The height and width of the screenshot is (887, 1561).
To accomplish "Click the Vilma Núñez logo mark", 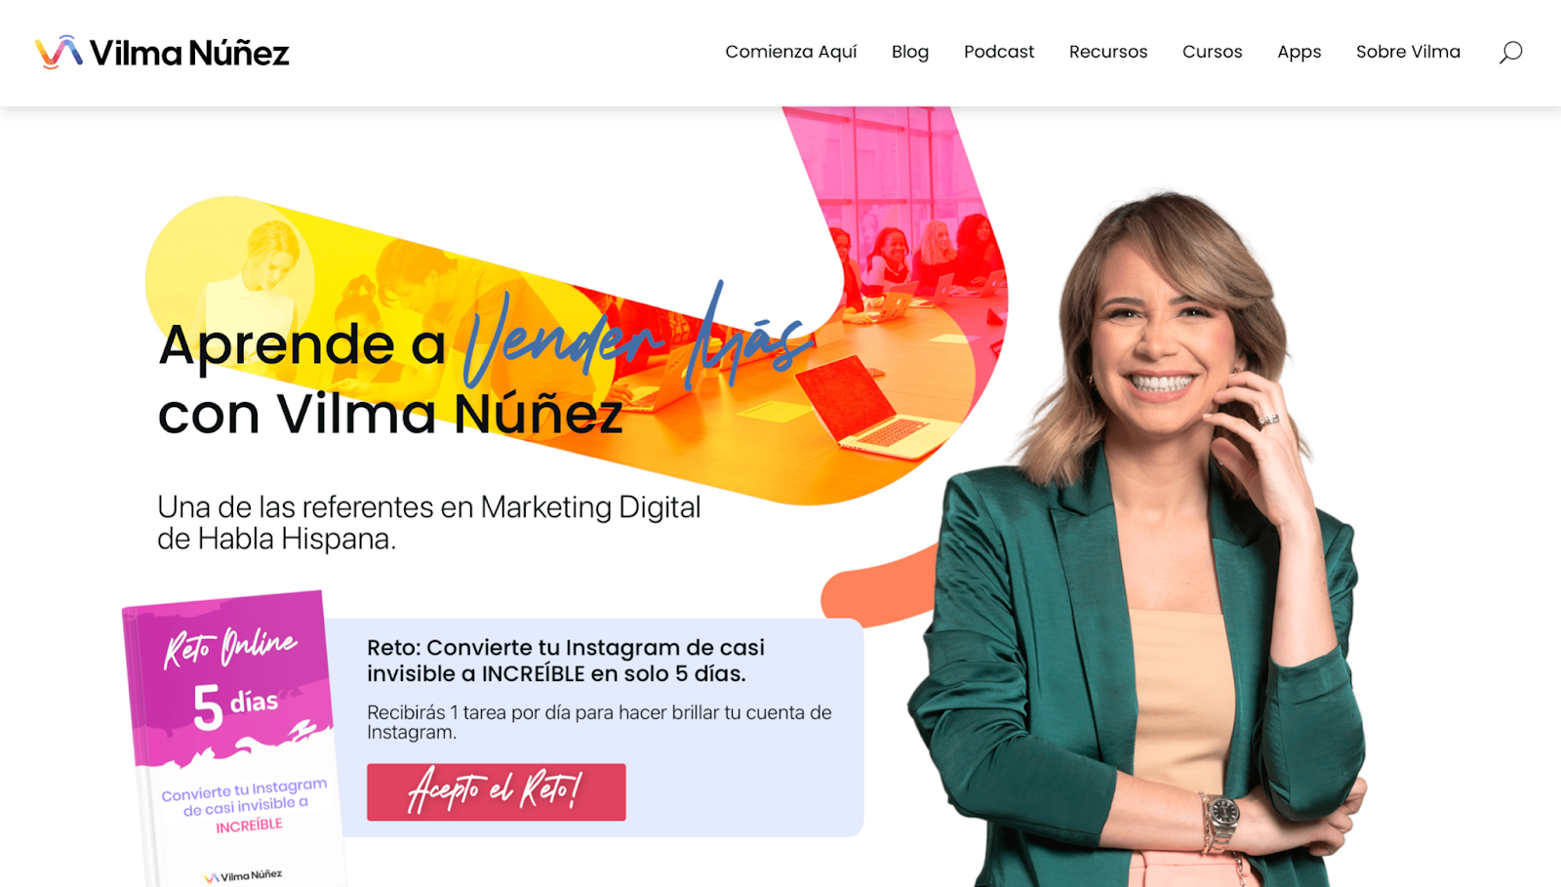I will pyautogui.click(x=59, y=52).
